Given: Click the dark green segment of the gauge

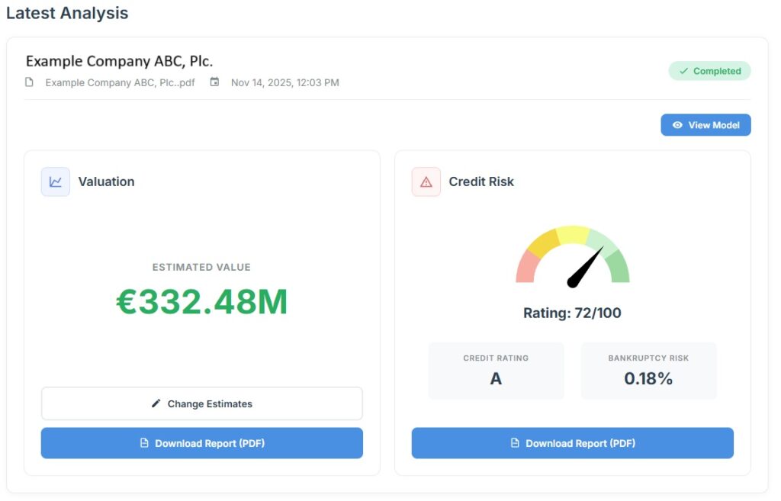Looking at the screenshot, I should 619,267.
